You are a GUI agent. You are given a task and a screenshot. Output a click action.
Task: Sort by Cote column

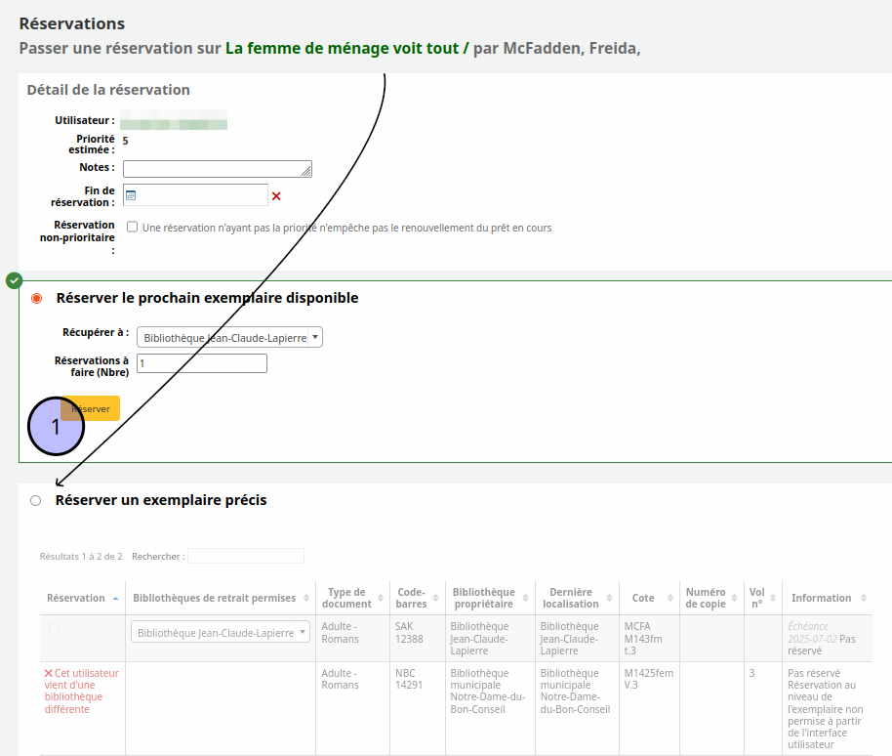pyautogui.click(x=649, y=598)
